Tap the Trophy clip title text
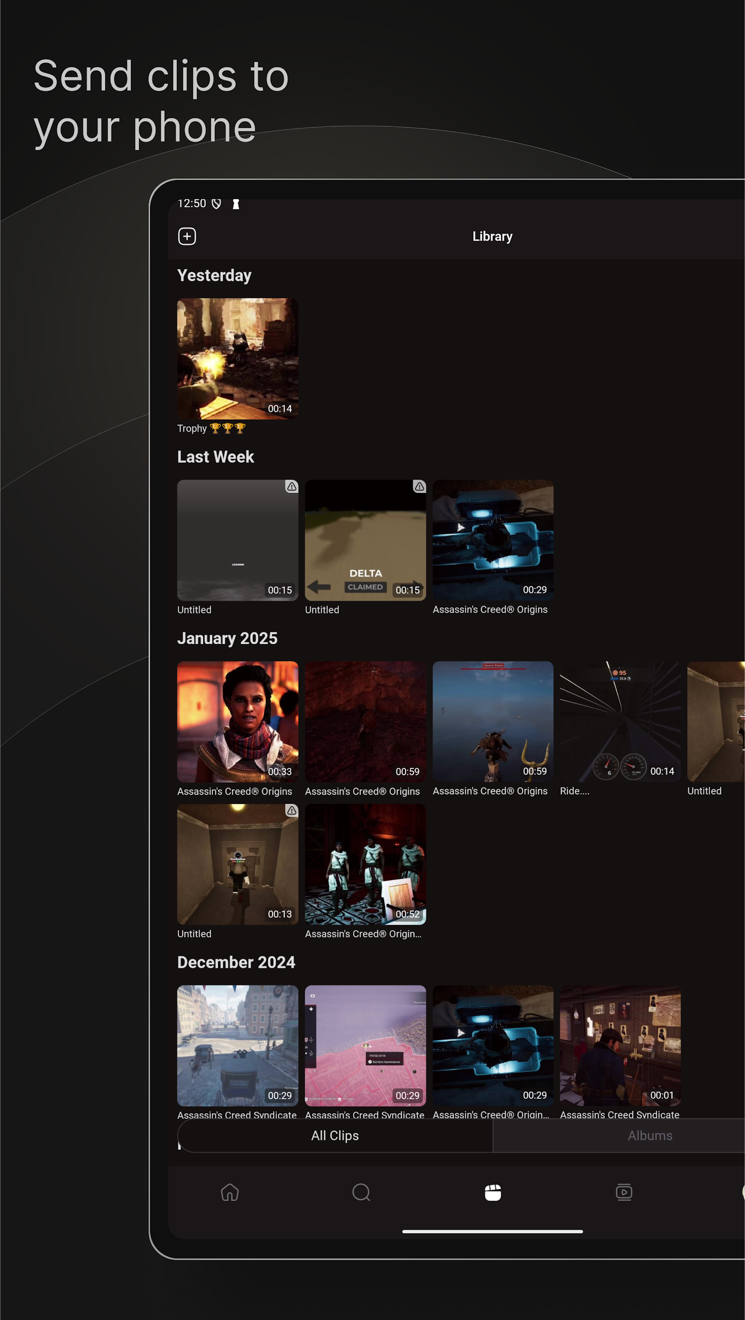Viewport: 745px width, 1320px height. [211, 428]
